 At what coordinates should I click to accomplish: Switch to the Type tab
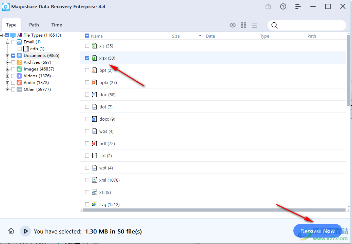(11, 25)
